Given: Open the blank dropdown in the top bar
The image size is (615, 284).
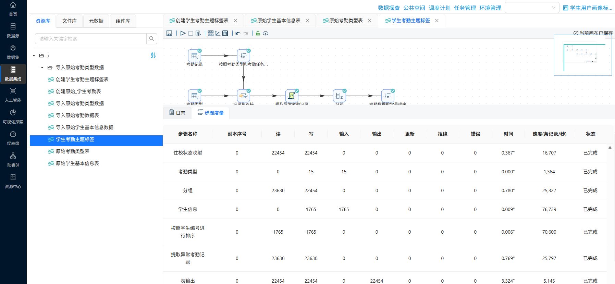Looking at the screenshot, I should tap(532, 8).
